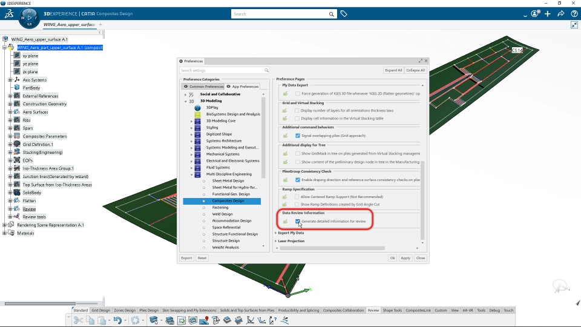Click the share arrow icon in top bar

click(x=560, y=14)
